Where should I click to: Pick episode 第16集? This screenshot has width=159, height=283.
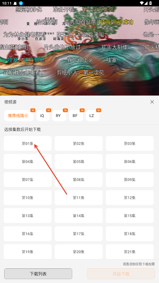point(28,234)
